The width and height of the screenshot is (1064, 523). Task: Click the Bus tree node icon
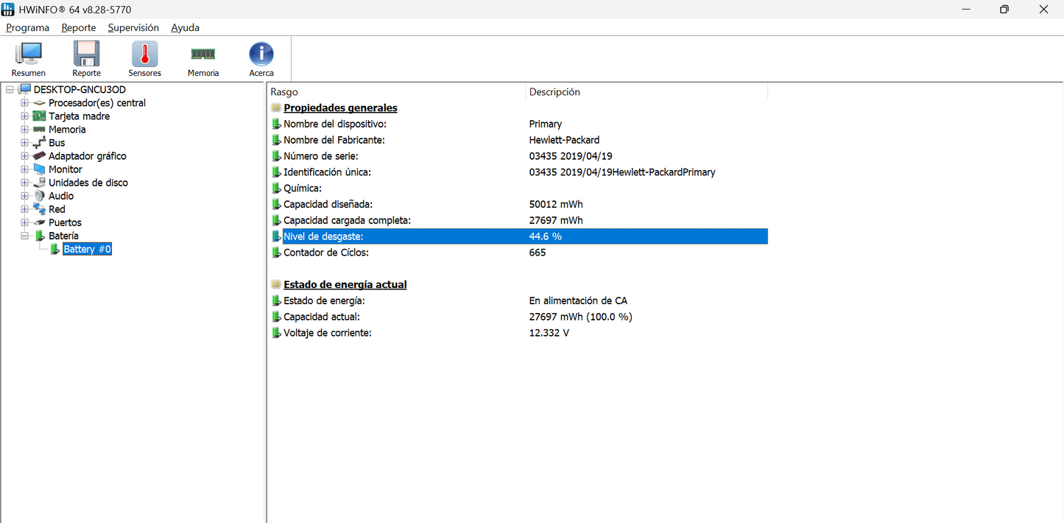coord(39,143)
